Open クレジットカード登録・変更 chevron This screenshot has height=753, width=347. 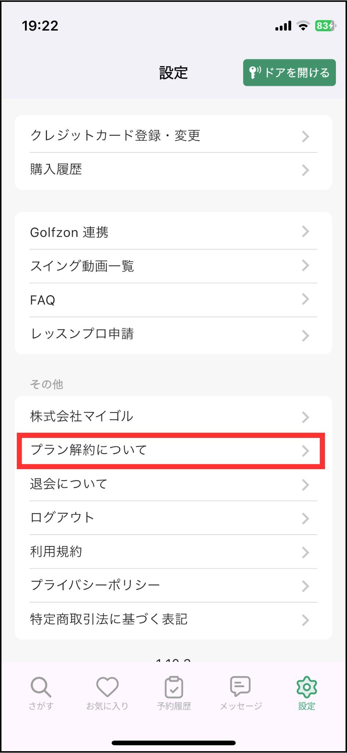[305, 136]
